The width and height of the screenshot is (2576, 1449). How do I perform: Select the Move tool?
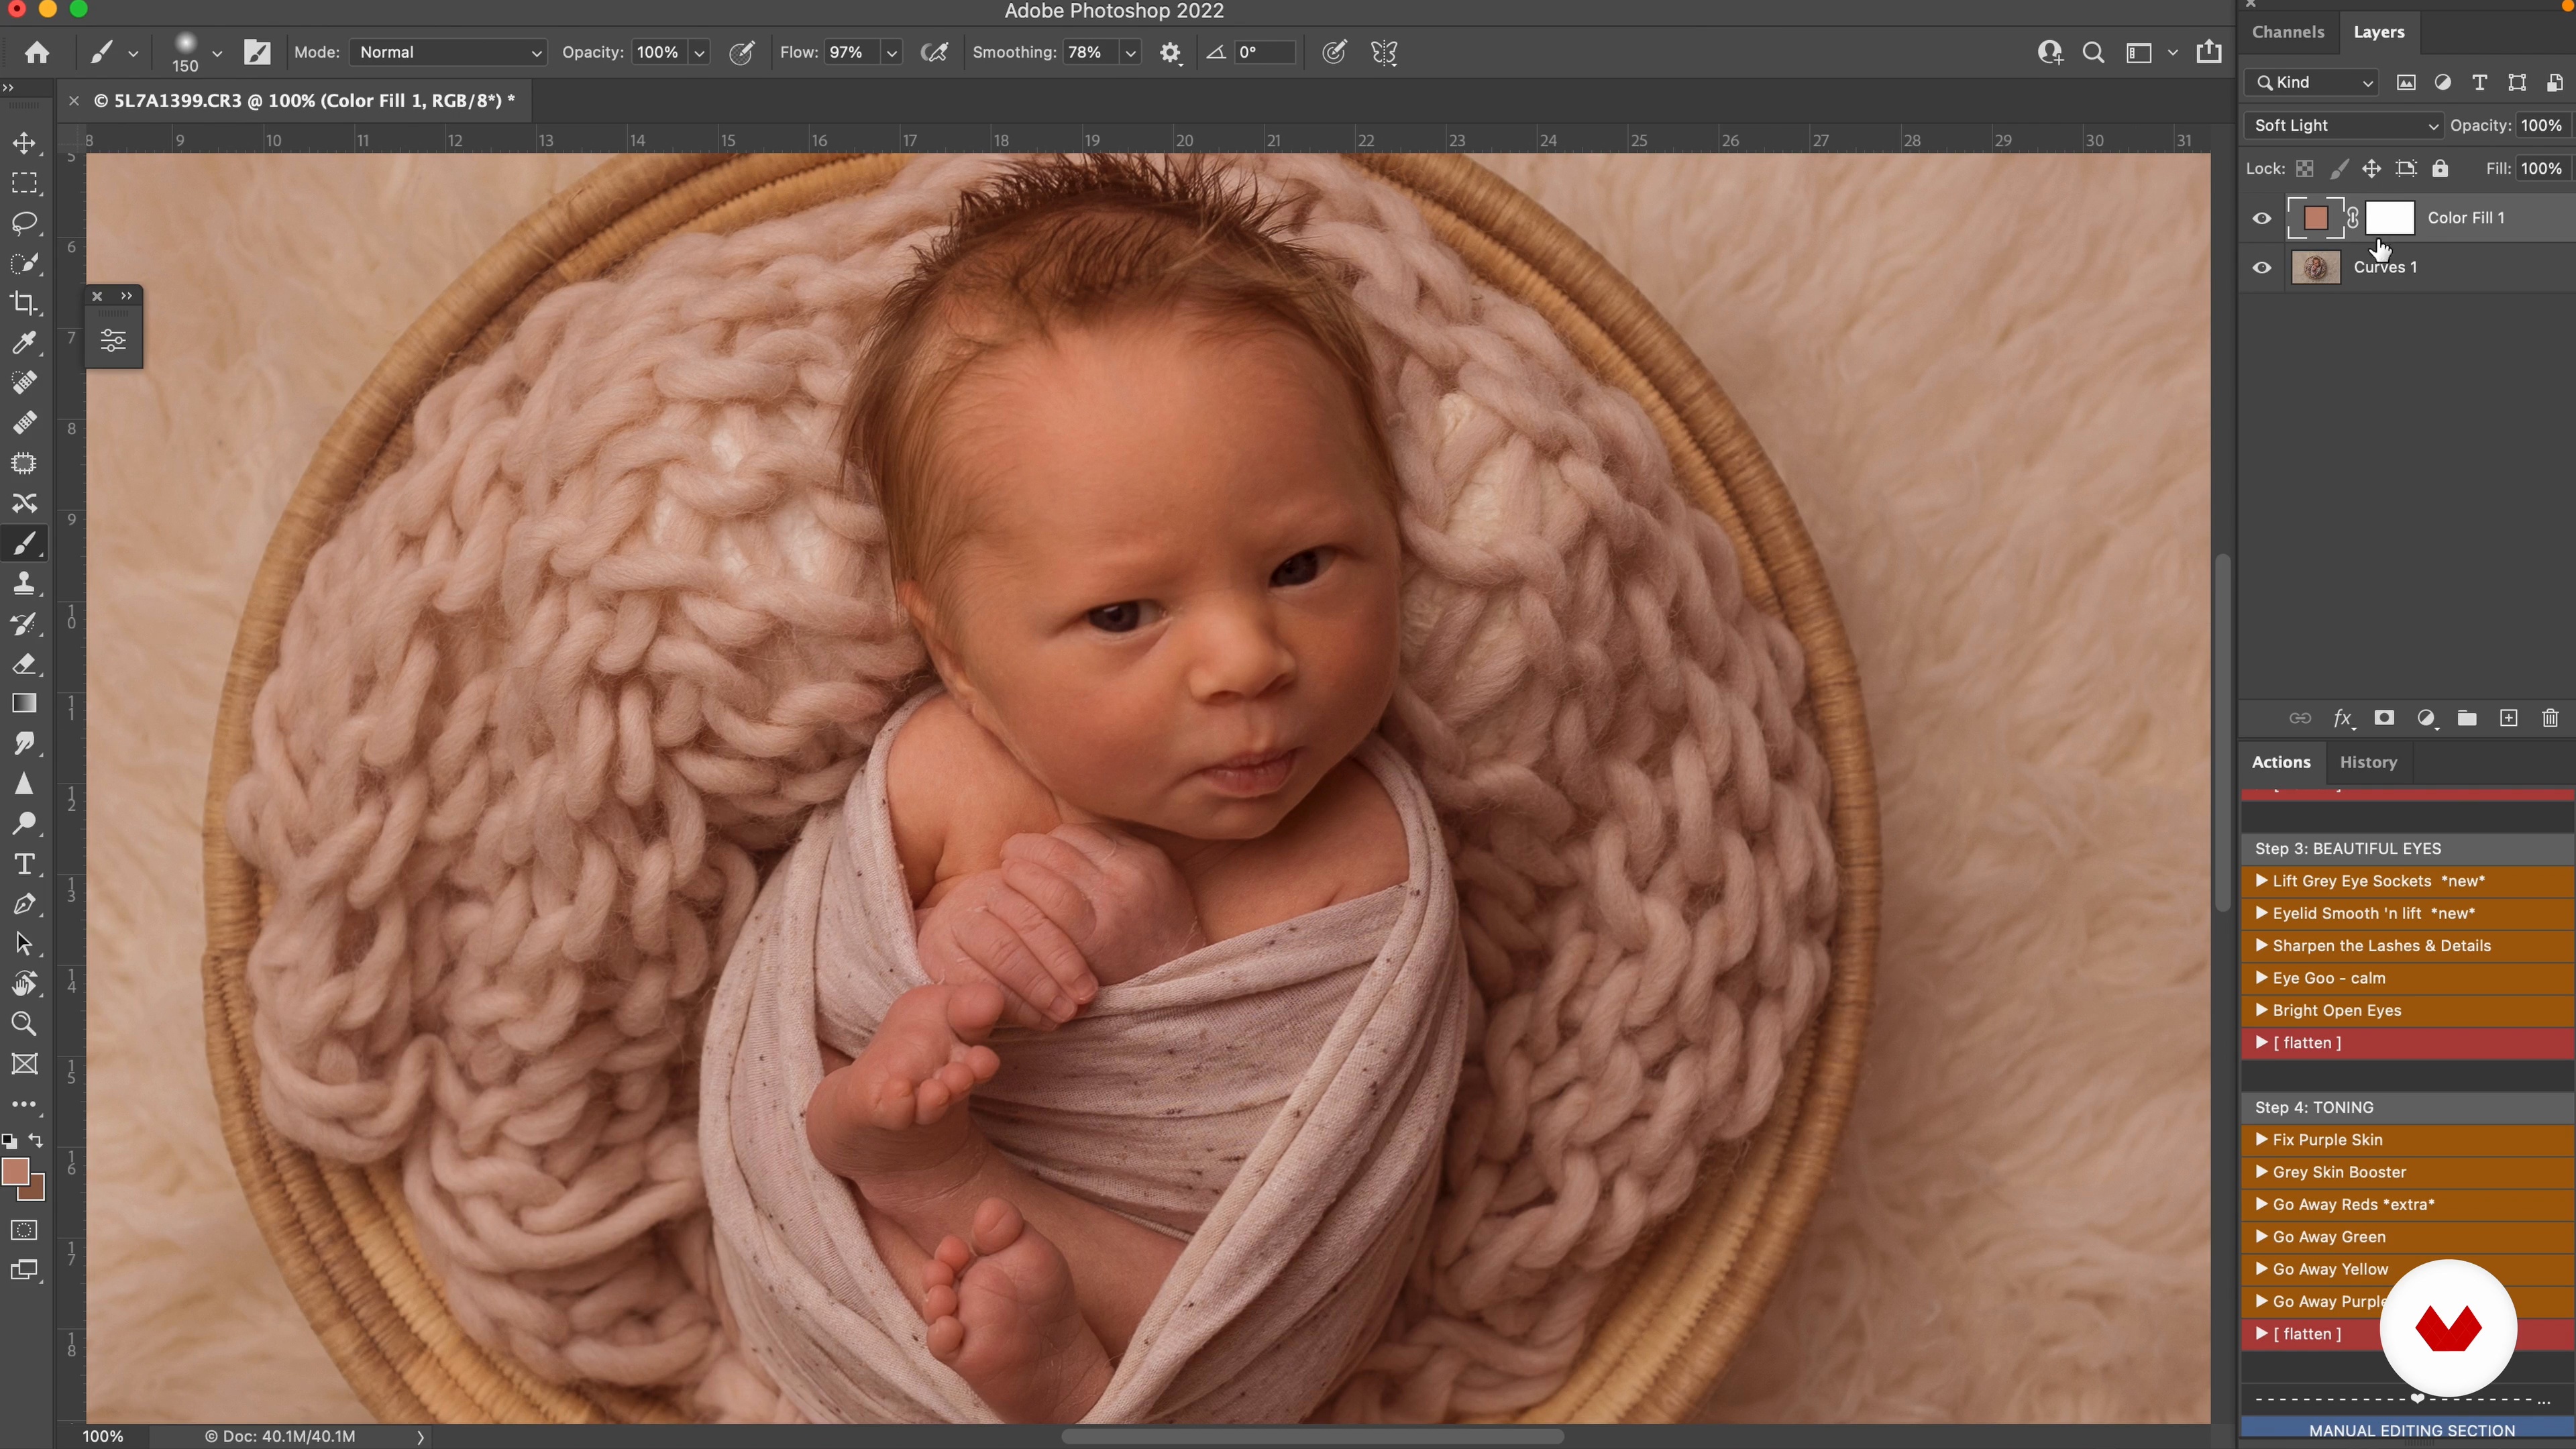(24, 143)
